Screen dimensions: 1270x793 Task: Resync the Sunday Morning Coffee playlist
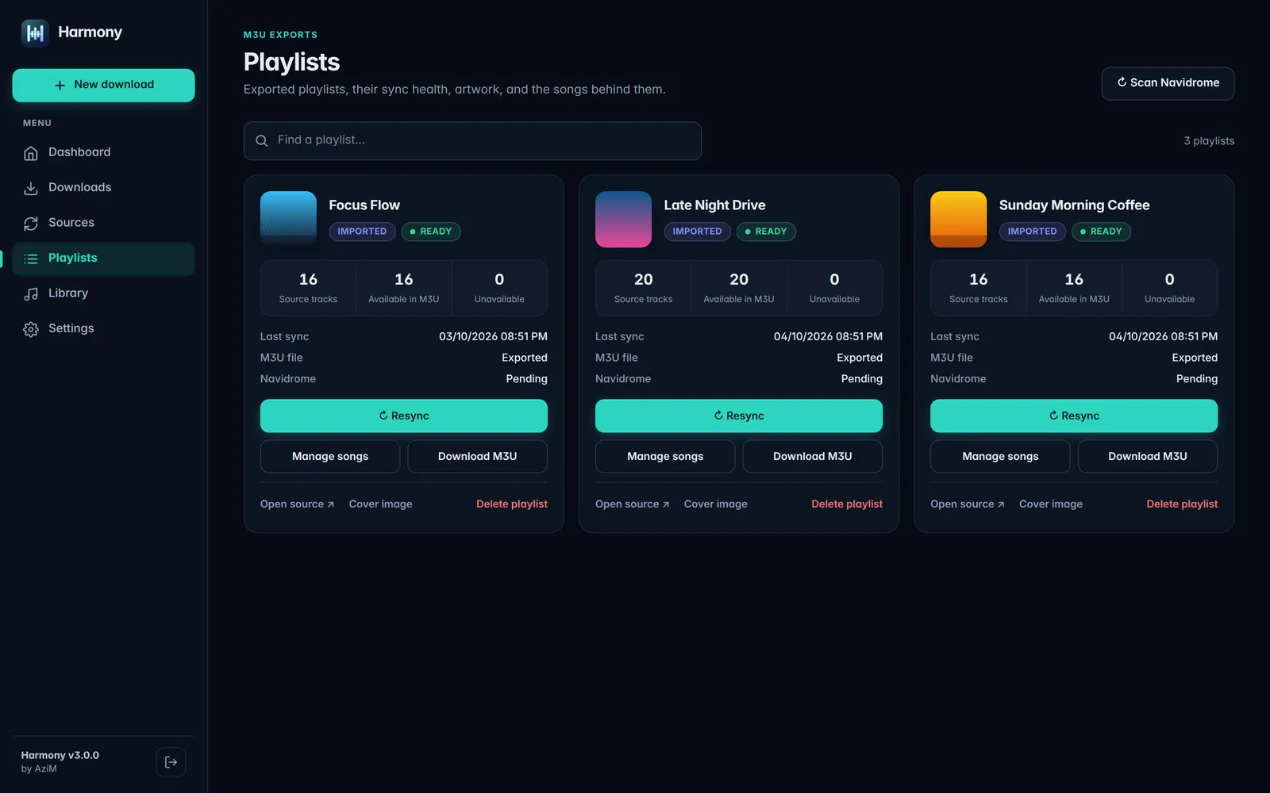click(x=1074, y=416)
